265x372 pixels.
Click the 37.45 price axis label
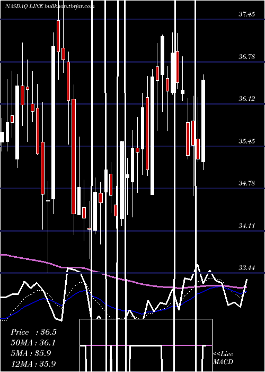pos(247,14)
